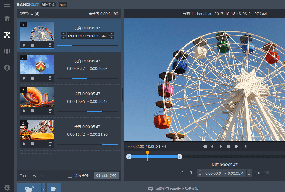Step forward one frame in player
Image resolution: width=285 pixels, height=192 pixels.
[237, 146]
